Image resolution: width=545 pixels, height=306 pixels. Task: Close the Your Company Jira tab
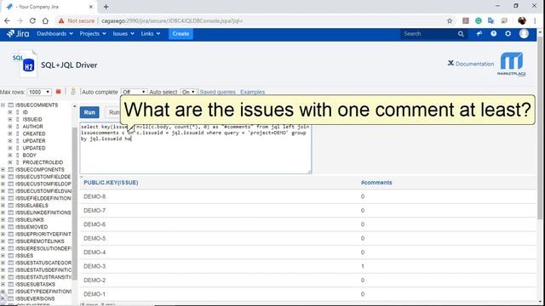[91, 7]
